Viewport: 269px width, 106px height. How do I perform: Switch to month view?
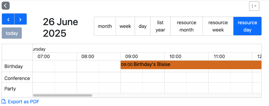[x=105, y=26]
